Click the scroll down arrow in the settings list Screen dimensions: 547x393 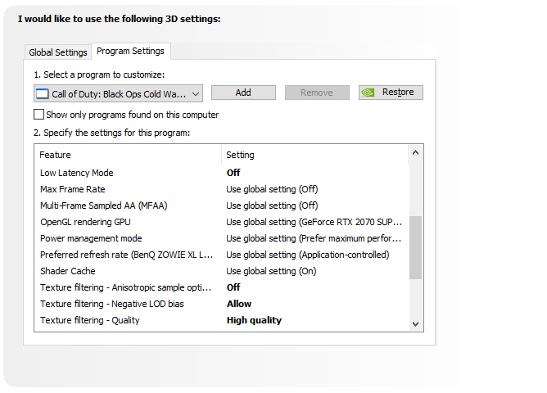pos(415,324)
